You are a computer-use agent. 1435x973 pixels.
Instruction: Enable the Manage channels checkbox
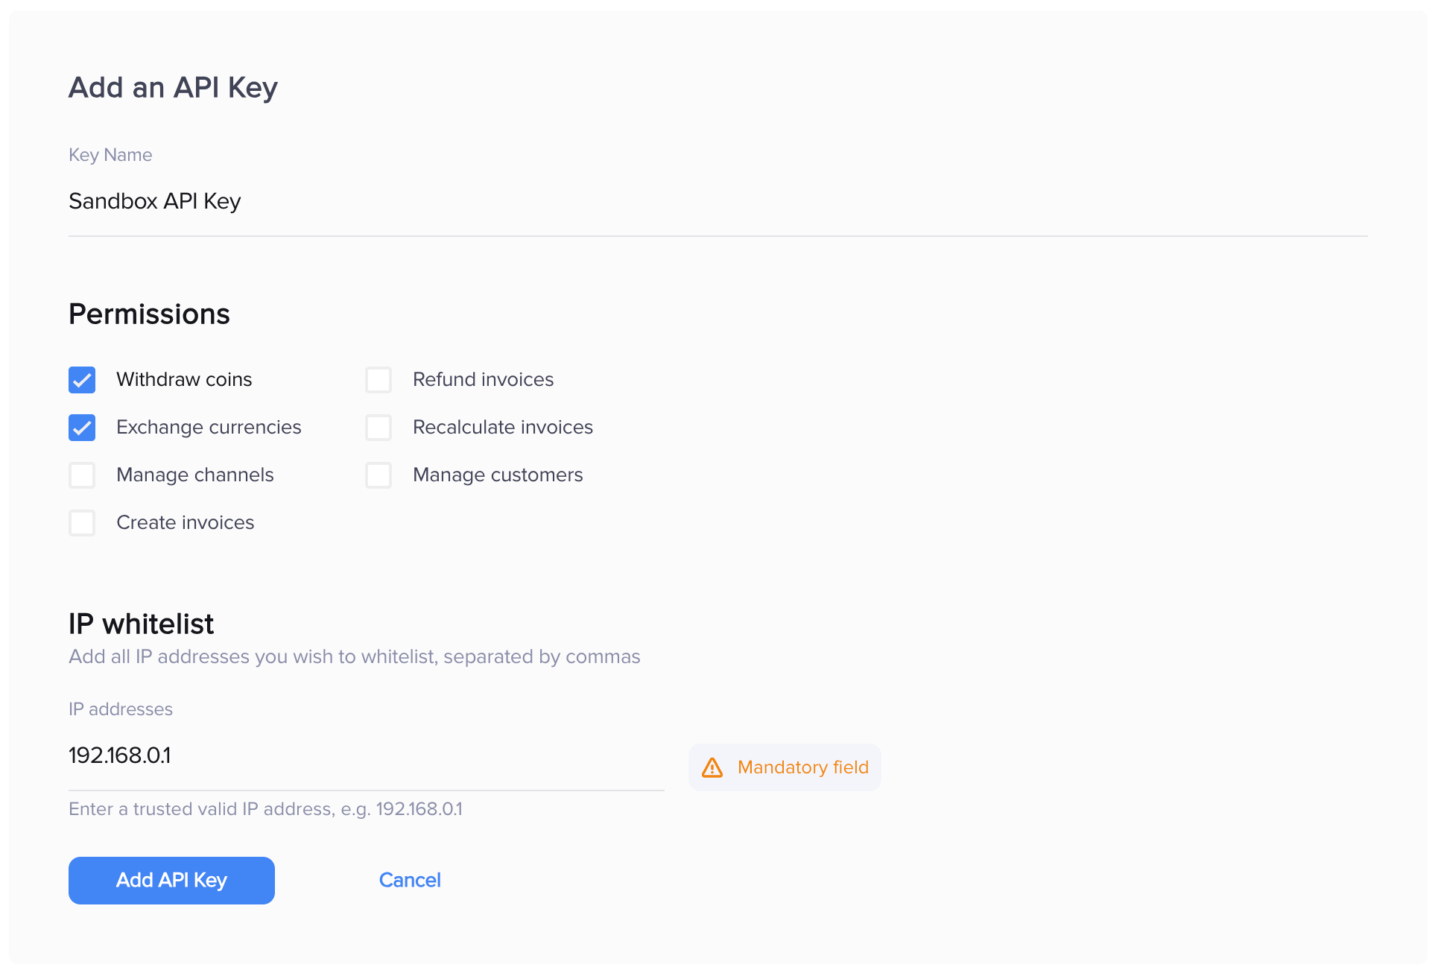coord(82,475)
